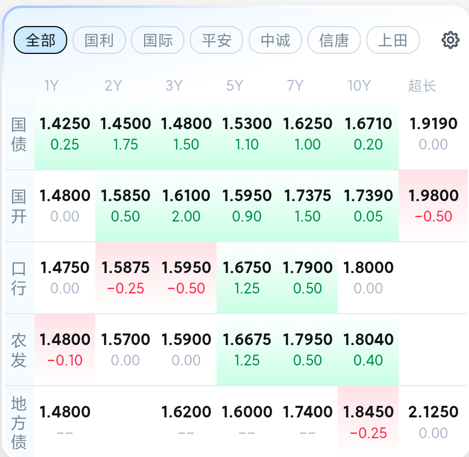
Task: Click the 10Y column header
Action: (359, 86)
